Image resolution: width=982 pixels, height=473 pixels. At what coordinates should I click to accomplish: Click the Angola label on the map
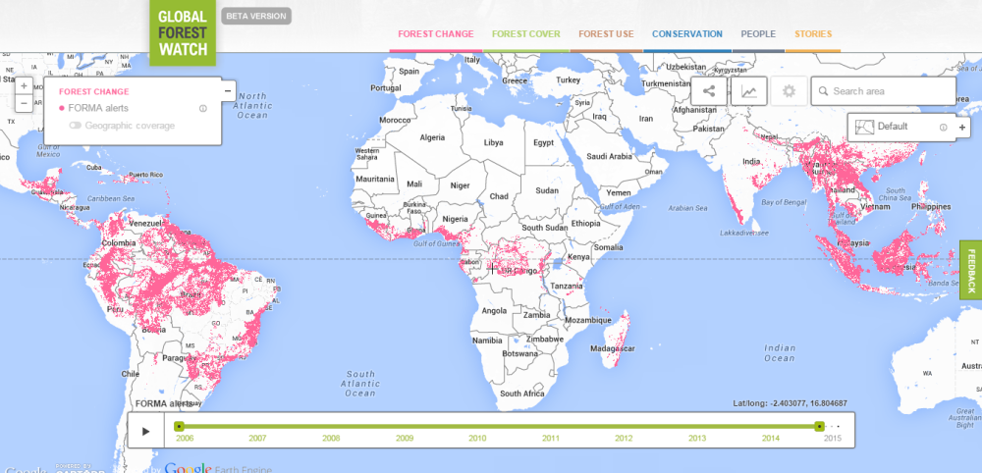click(x=494, y=310)
